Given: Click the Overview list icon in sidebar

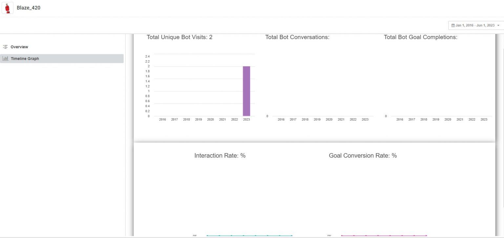Looking at the screenshot, I should point(5,46).
